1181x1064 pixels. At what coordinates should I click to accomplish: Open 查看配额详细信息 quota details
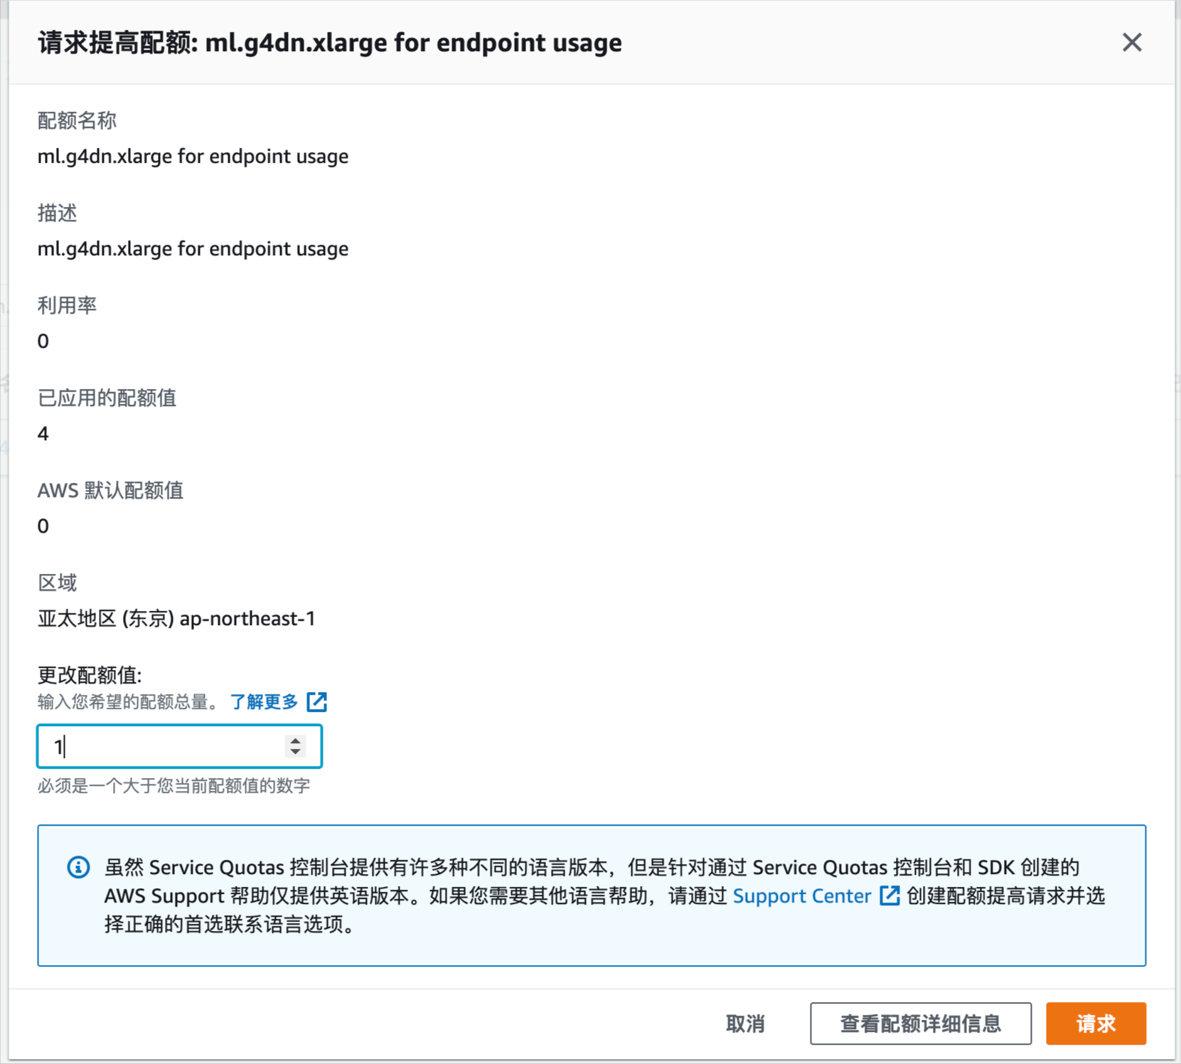click(x=920, y=1023)
